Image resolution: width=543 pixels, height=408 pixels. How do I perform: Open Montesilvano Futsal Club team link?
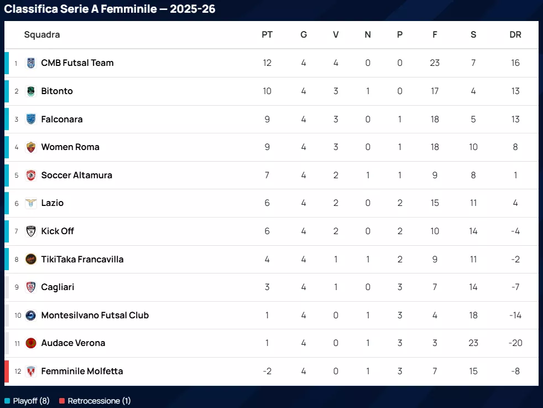[x=95, y=316]
